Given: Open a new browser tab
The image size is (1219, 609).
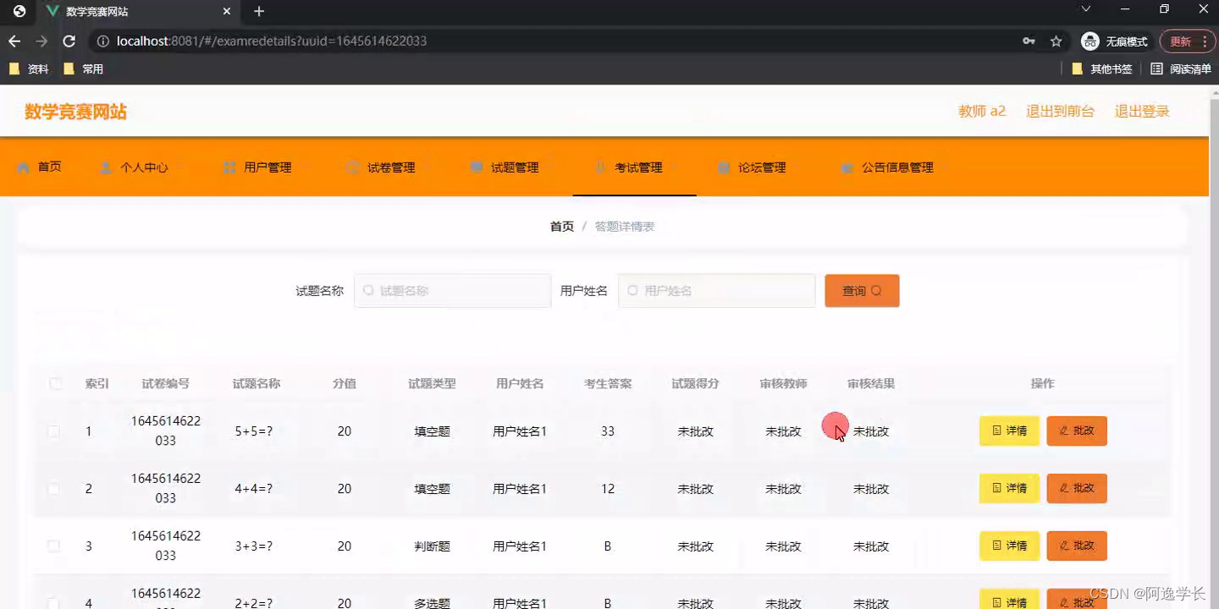Looking at the screenshot, I should [259, 11].
